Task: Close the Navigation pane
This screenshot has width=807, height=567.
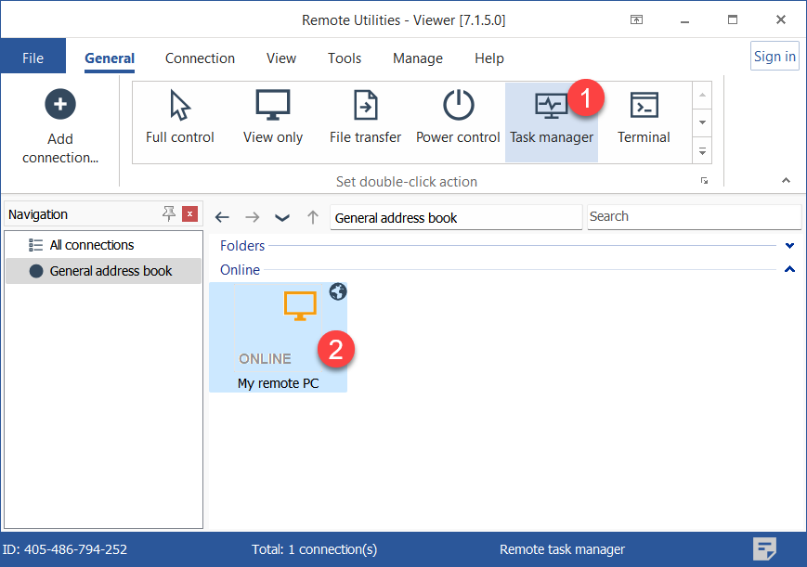Action: (189, 214)
